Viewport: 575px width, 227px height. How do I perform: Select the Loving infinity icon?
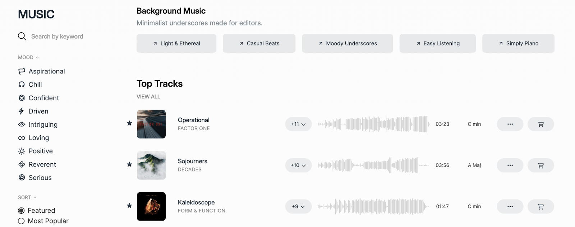pyautogui.click(x=22, y=137)
